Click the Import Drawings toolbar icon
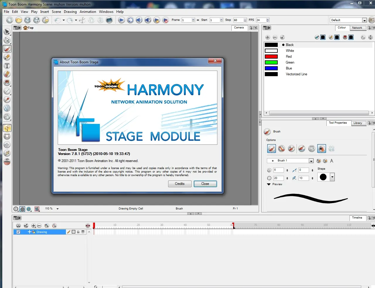 click(x=45, y=20)
